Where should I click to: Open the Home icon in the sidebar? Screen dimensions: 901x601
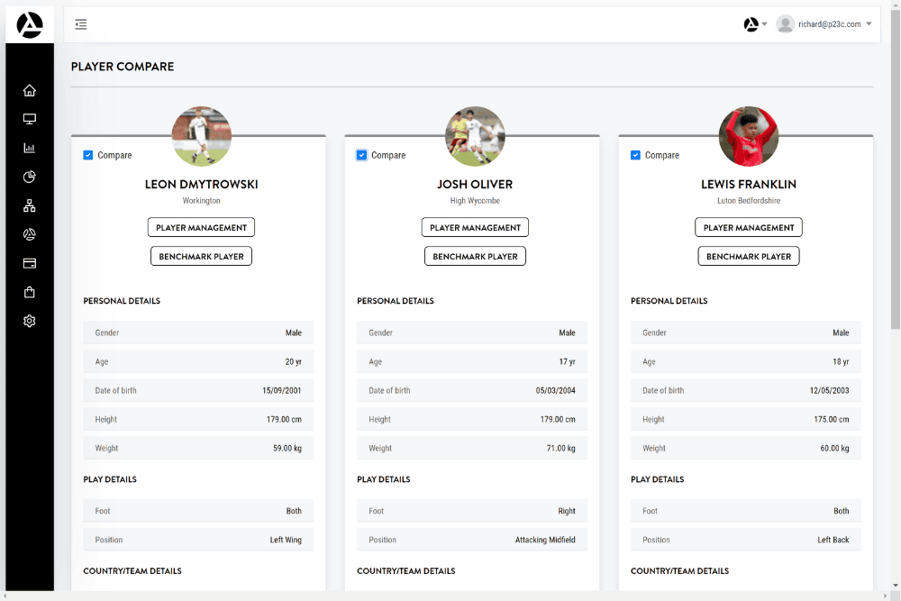point(30,90)
